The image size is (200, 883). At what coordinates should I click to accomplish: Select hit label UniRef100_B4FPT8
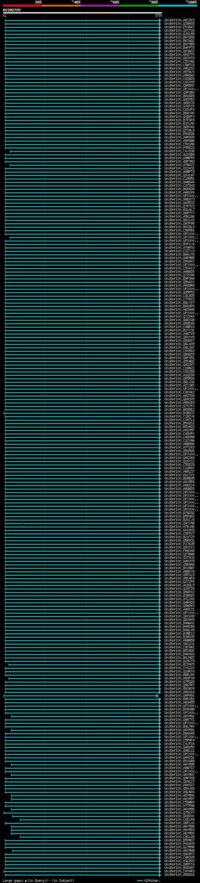click(179, 48)
